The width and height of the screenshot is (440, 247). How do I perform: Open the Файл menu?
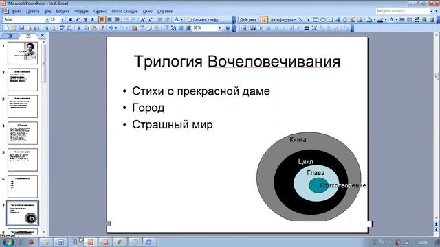coord(16,11)
